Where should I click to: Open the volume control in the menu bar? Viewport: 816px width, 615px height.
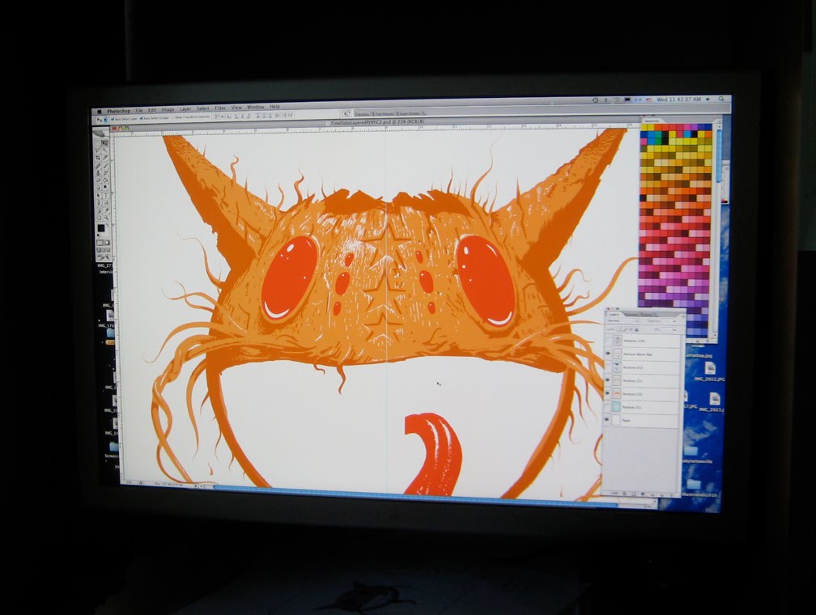[x=708, y=99]
